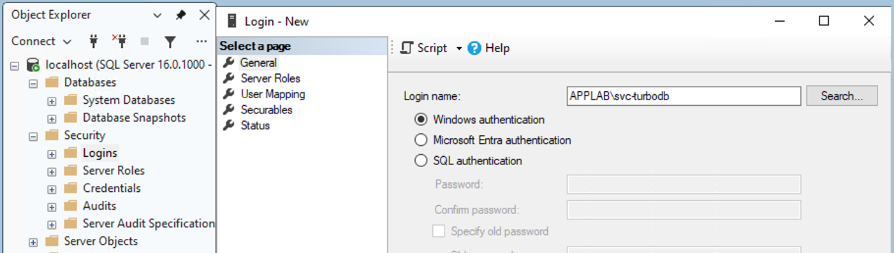
Task: Click the Filter funnel icon
Action: pyautogui.click(x=170, y=41)
